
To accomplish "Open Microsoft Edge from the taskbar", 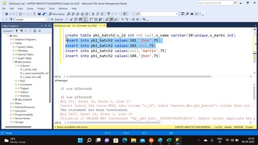I will (x=125, y=141).
